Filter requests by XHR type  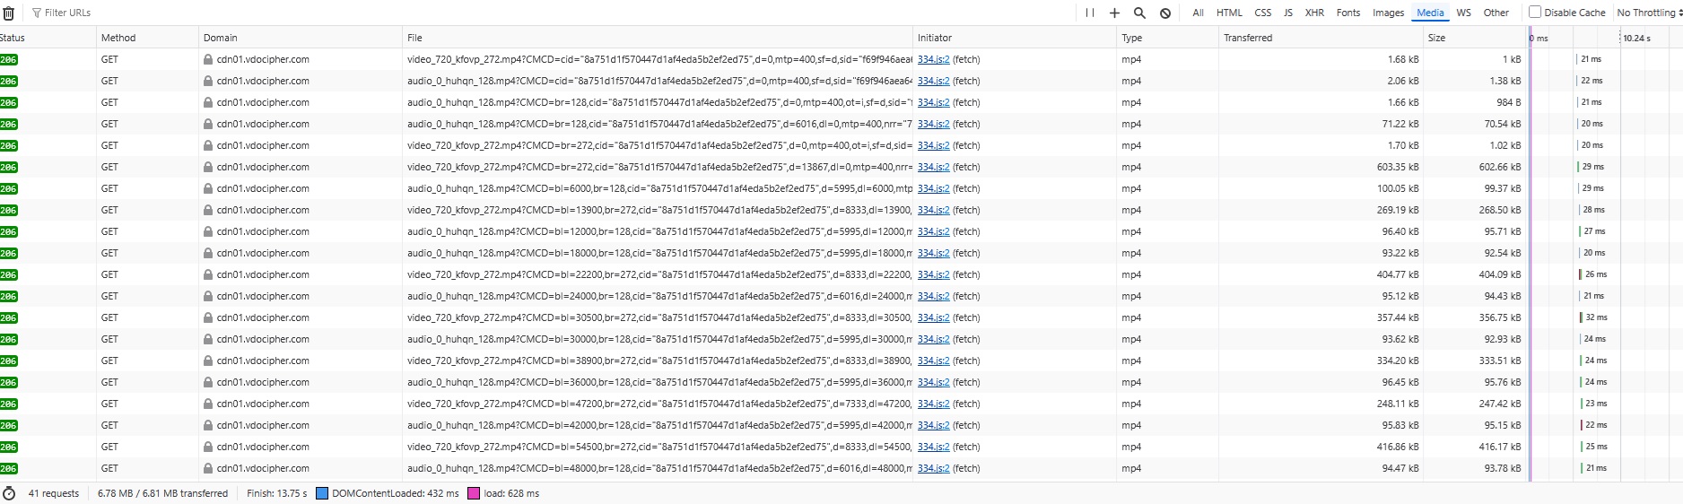1314,13
